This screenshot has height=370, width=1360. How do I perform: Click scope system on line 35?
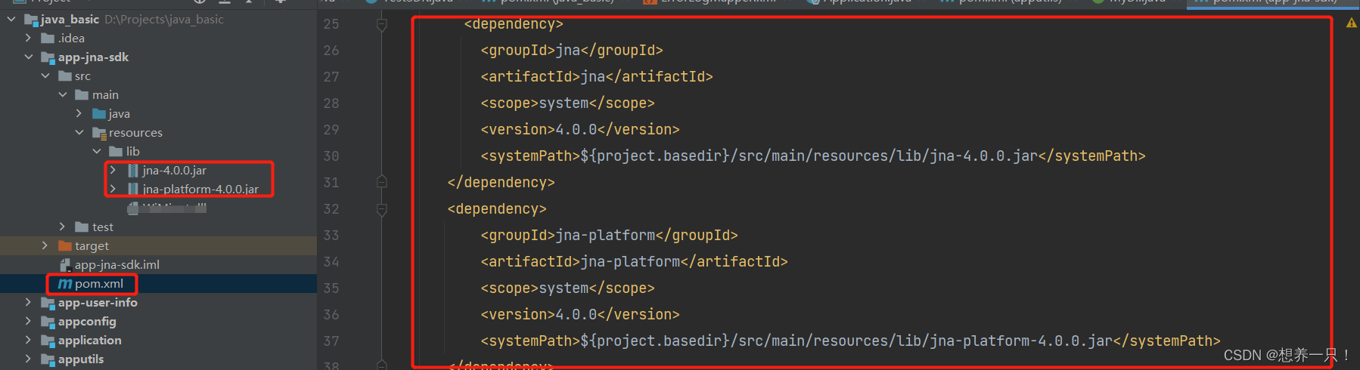tap(567, 288)
